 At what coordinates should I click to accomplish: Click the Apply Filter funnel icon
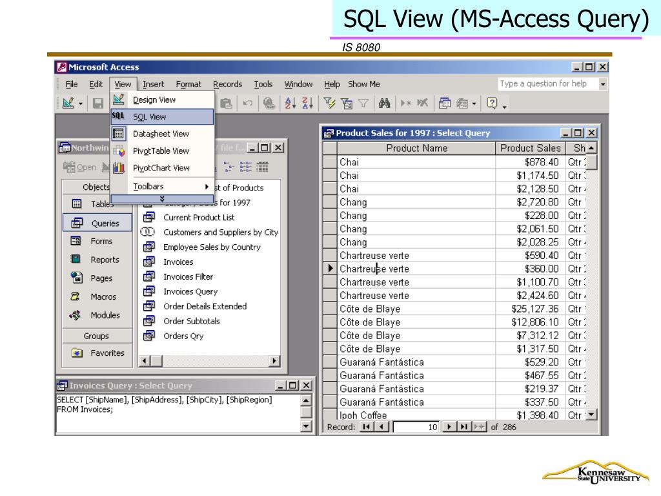tap(363, 103)
